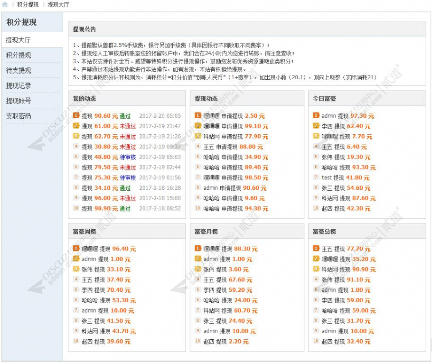Click rank 1 badge beside 提现 90.60 元

[x=76, y=115]
